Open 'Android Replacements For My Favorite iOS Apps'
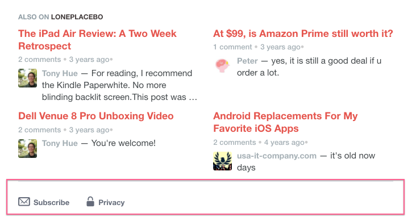Screen dimensions: 412x217 tap(285, 122)
